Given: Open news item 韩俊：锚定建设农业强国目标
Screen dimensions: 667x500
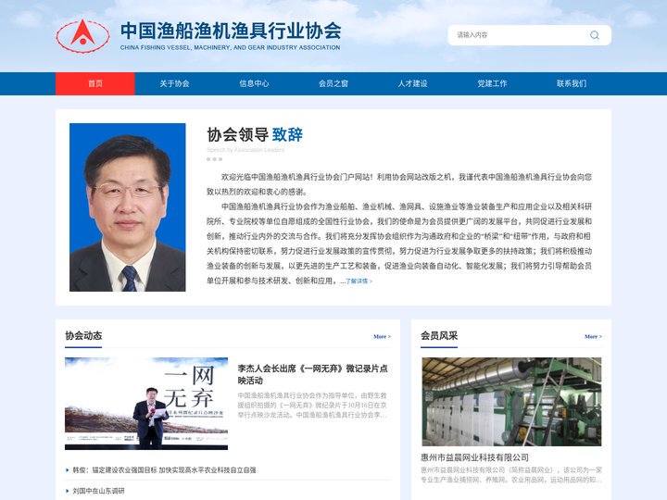Looking at the screenshot, I should (164, 469).
